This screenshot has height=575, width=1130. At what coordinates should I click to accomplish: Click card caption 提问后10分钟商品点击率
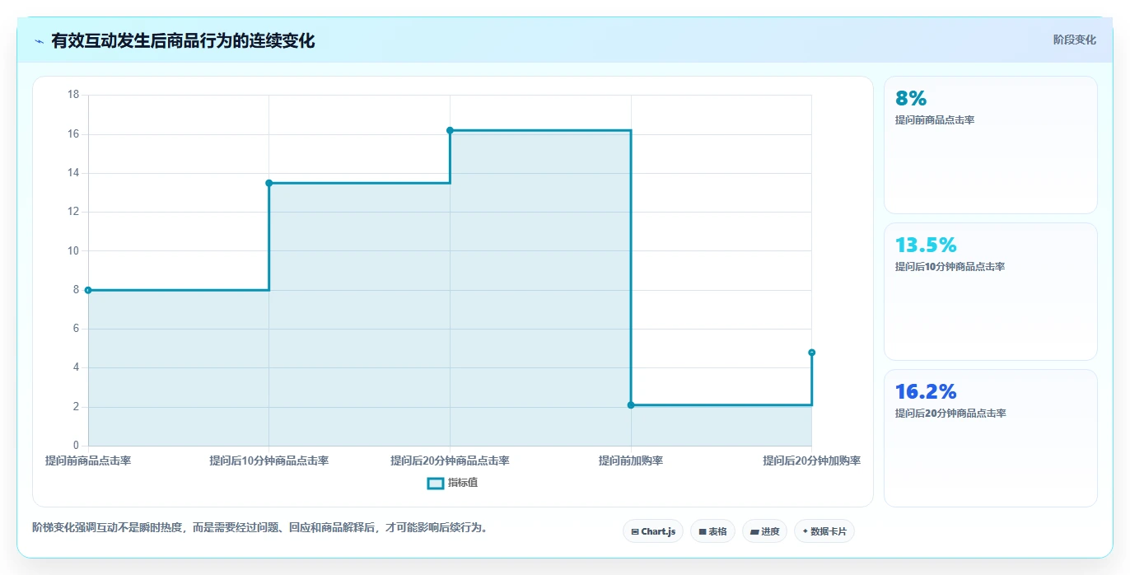(950, 267)
